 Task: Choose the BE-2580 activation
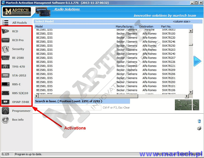tap(18, 58)
